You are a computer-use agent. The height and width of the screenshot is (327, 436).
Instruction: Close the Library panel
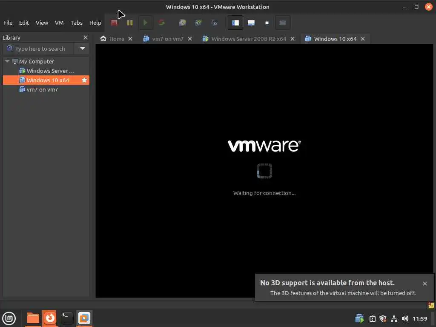(85, 37)
